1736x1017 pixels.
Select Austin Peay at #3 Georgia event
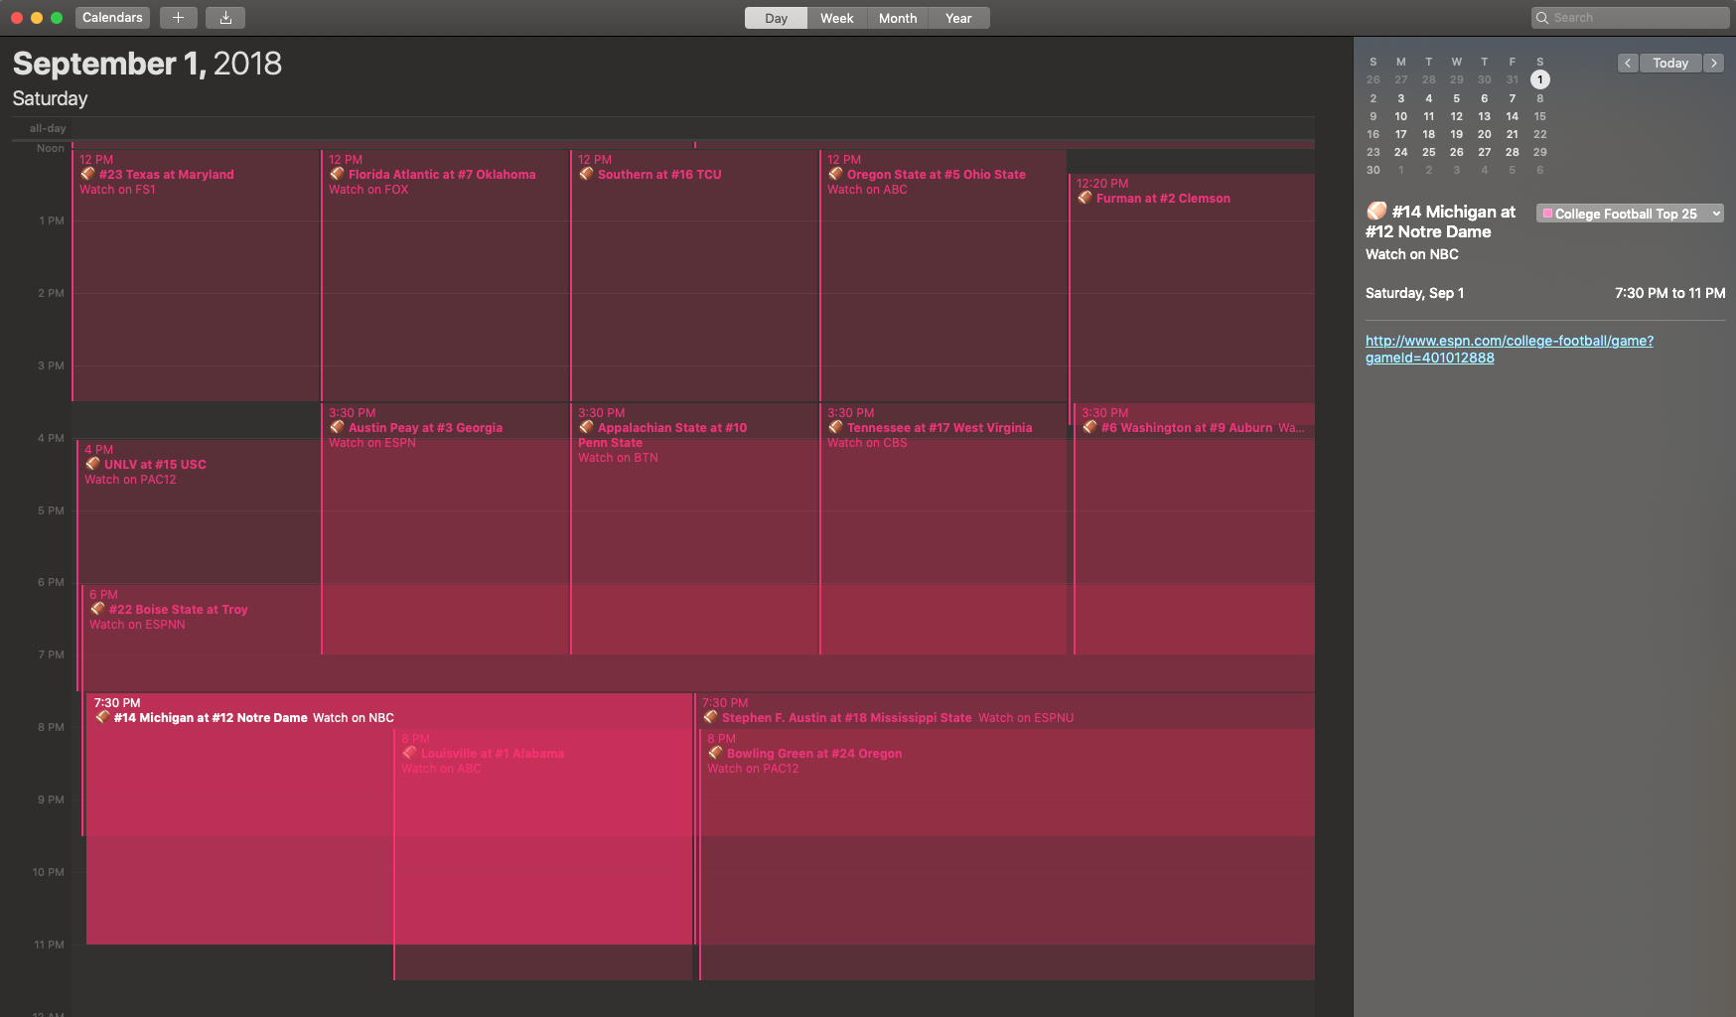[445, 528]
